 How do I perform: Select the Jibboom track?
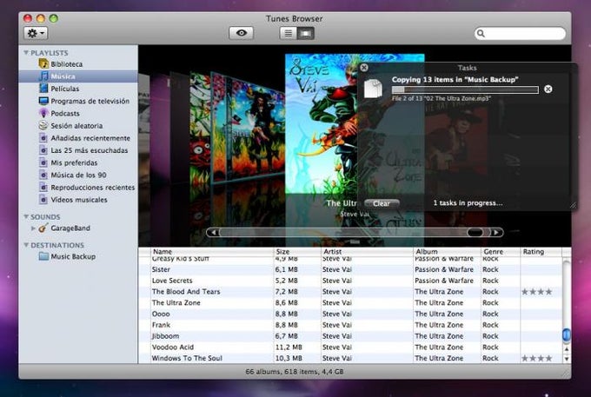(165, 336)
